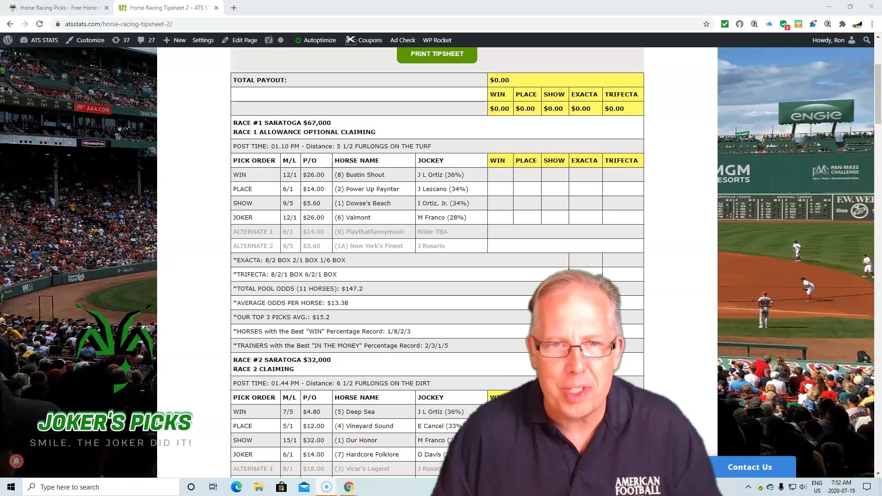Viewport: 882px width, 496px height.
Task: Click jockey J Lezcano (34%)
Action: tap(443, 189)
